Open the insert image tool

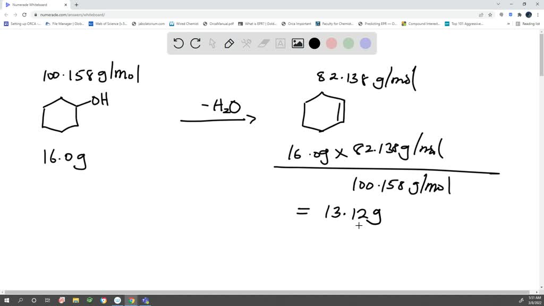pos(297,44)
